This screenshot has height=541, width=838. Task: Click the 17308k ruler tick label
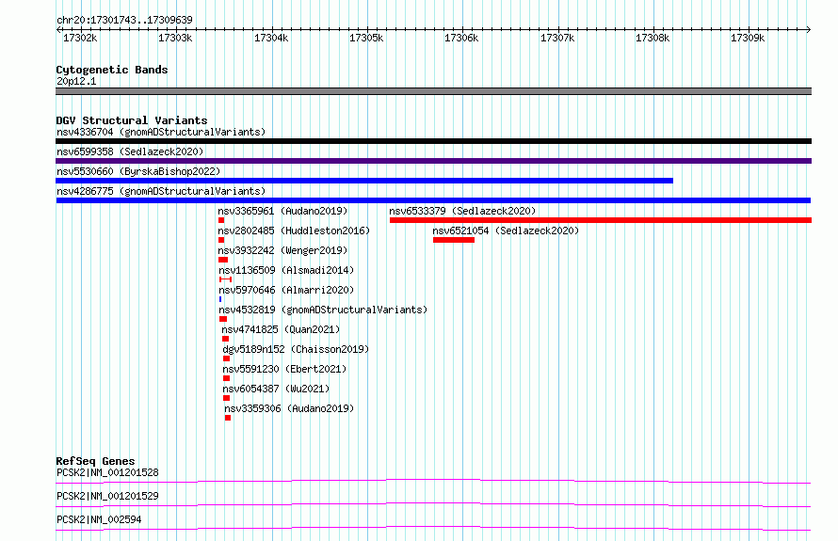(653, 38)
